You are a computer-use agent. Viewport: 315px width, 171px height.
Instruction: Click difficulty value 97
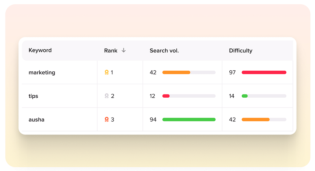click(232, 73)
